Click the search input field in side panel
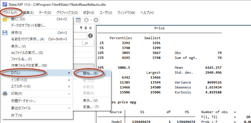This screenshot has width=251, height=123. tap(80, 36)
